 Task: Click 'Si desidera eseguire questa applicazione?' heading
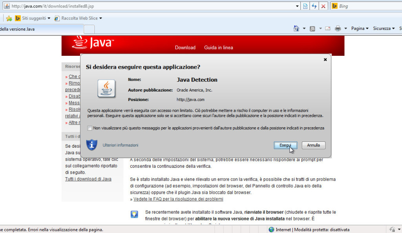(x=143, y=67)
